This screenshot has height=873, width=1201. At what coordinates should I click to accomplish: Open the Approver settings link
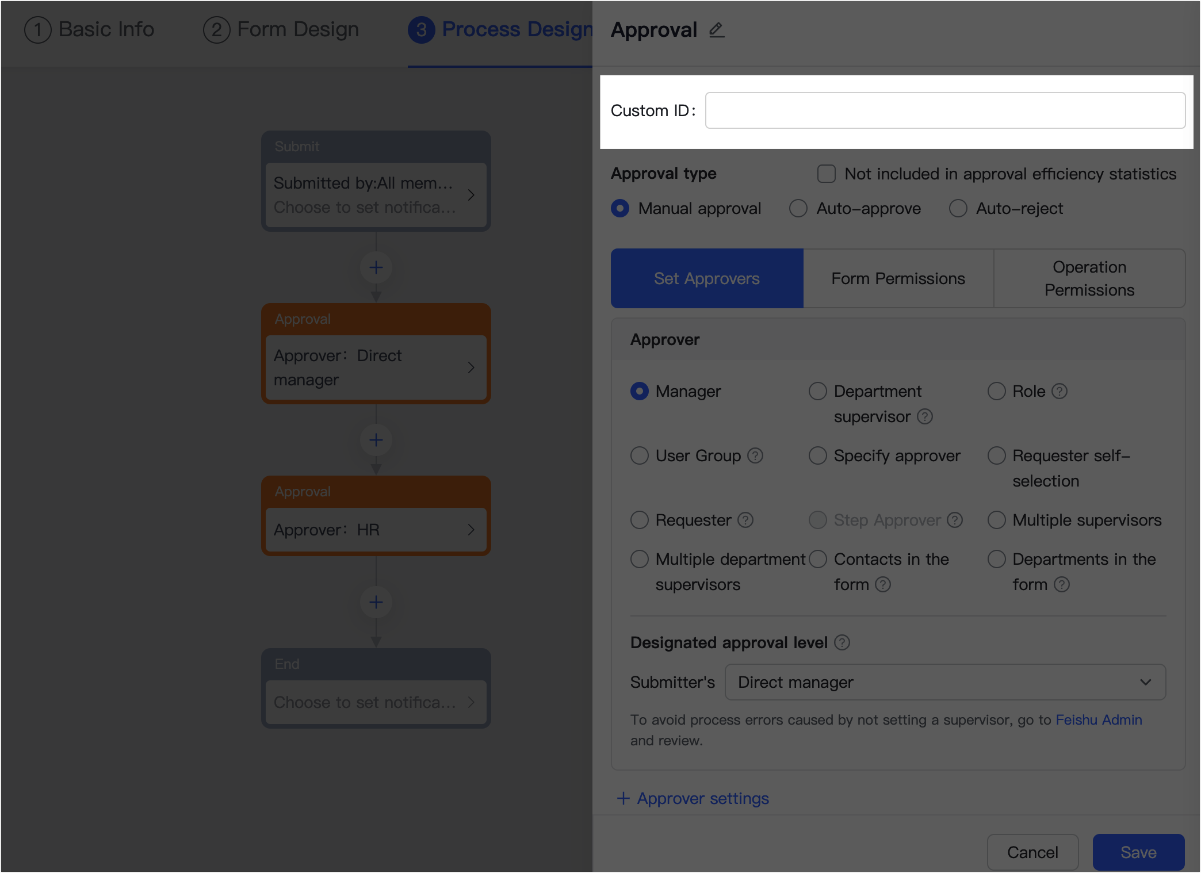(x=703, y=798)
